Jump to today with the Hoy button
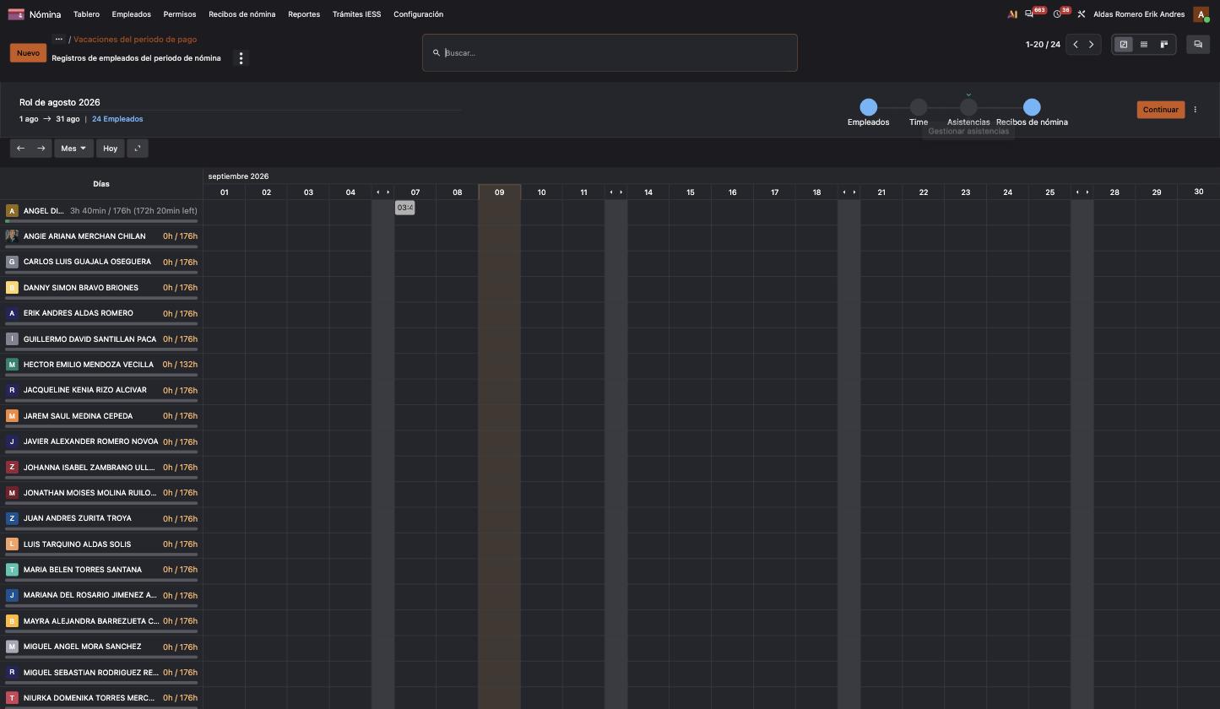The image size is (1220, 709). pyautogui.click(x=110, y=149)
